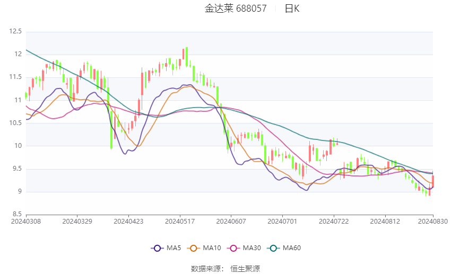Click the 20240607 date axis label

point(231,222)
